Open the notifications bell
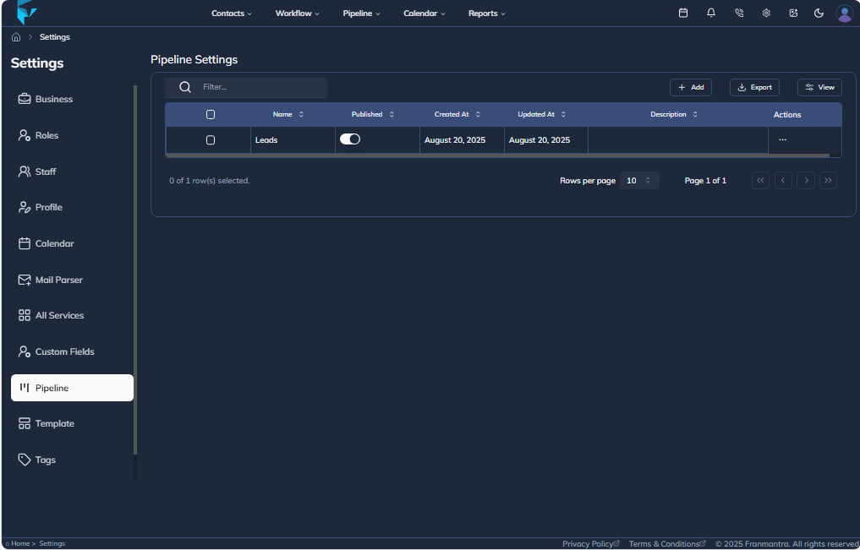This screenshot has height=550, width=860. tap(710, 13)
